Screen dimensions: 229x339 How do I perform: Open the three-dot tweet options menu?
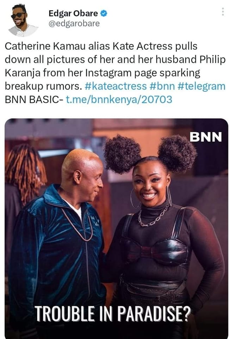(x=223, y=12)
